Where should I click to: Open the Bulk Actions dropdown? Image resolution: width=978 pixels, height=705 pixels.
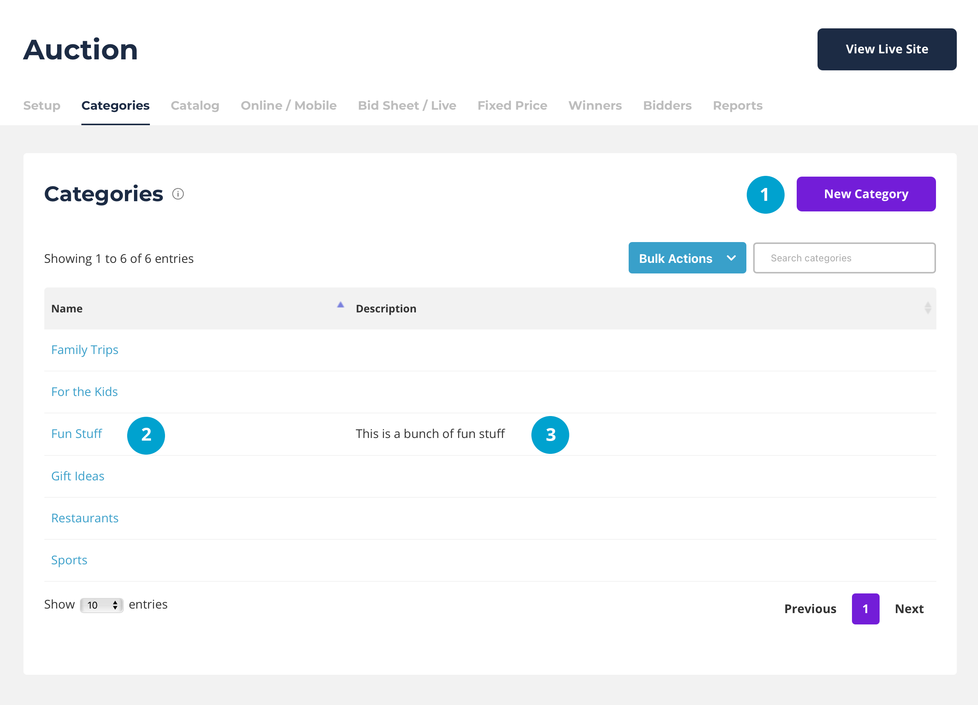coord(687,258)
